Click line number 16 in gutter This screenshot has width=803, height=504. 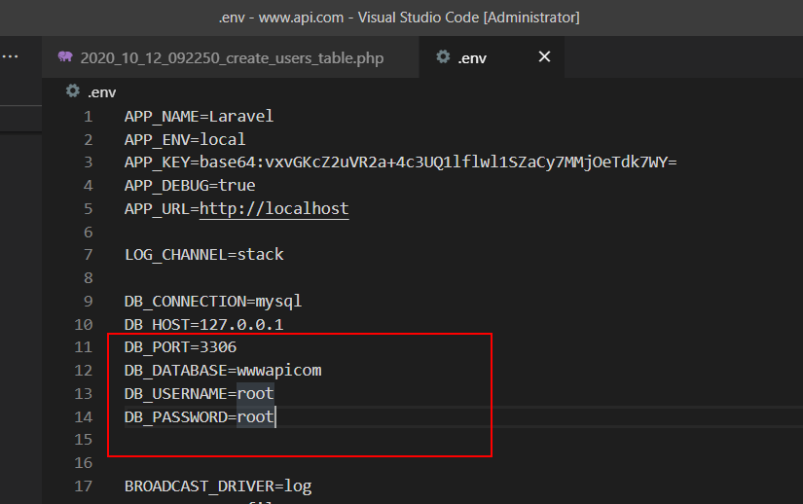[84, 463]
